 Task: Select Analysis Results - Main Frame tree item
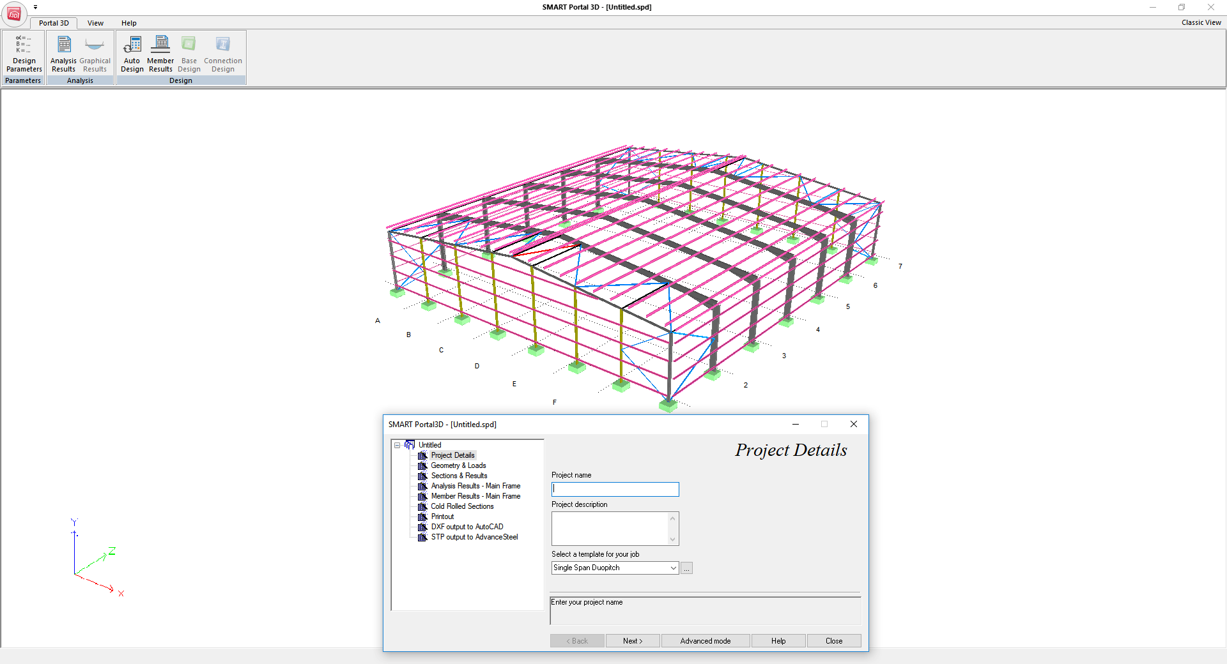point(475,486)
